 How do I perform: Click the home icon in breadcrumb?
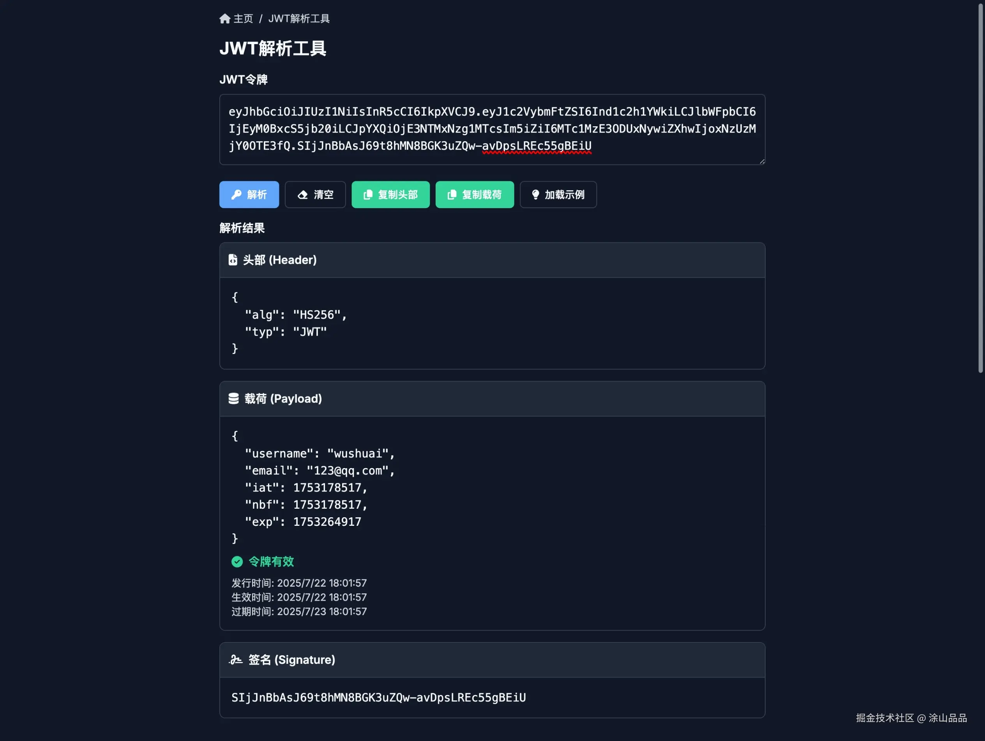[x=225, y=19]
